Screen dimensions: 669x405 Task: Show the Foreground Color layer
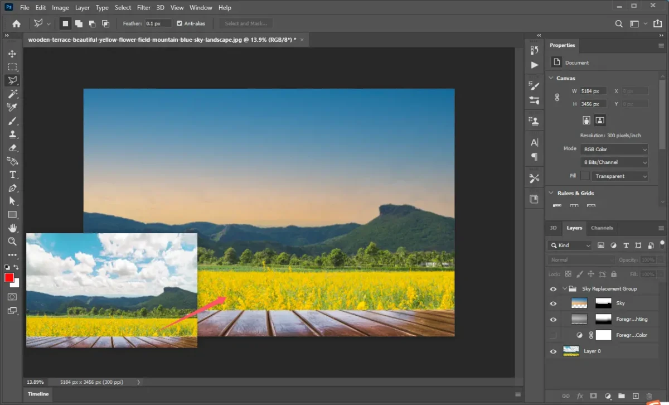pos(553,335)
